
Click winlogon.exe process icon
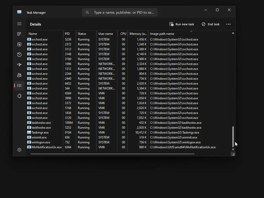[x=29, y=142]
